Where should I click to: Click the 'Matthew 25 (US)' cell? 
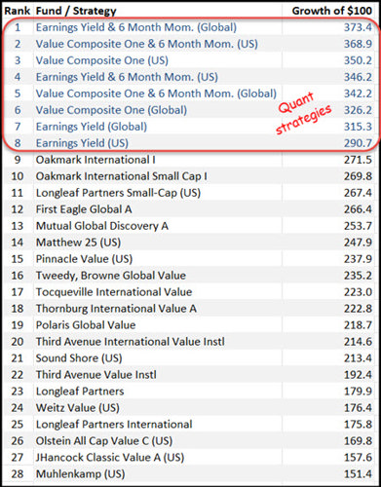coord(78,243)
